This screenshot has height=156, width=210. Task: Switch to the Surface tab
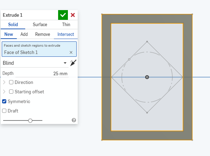point(40,25)
